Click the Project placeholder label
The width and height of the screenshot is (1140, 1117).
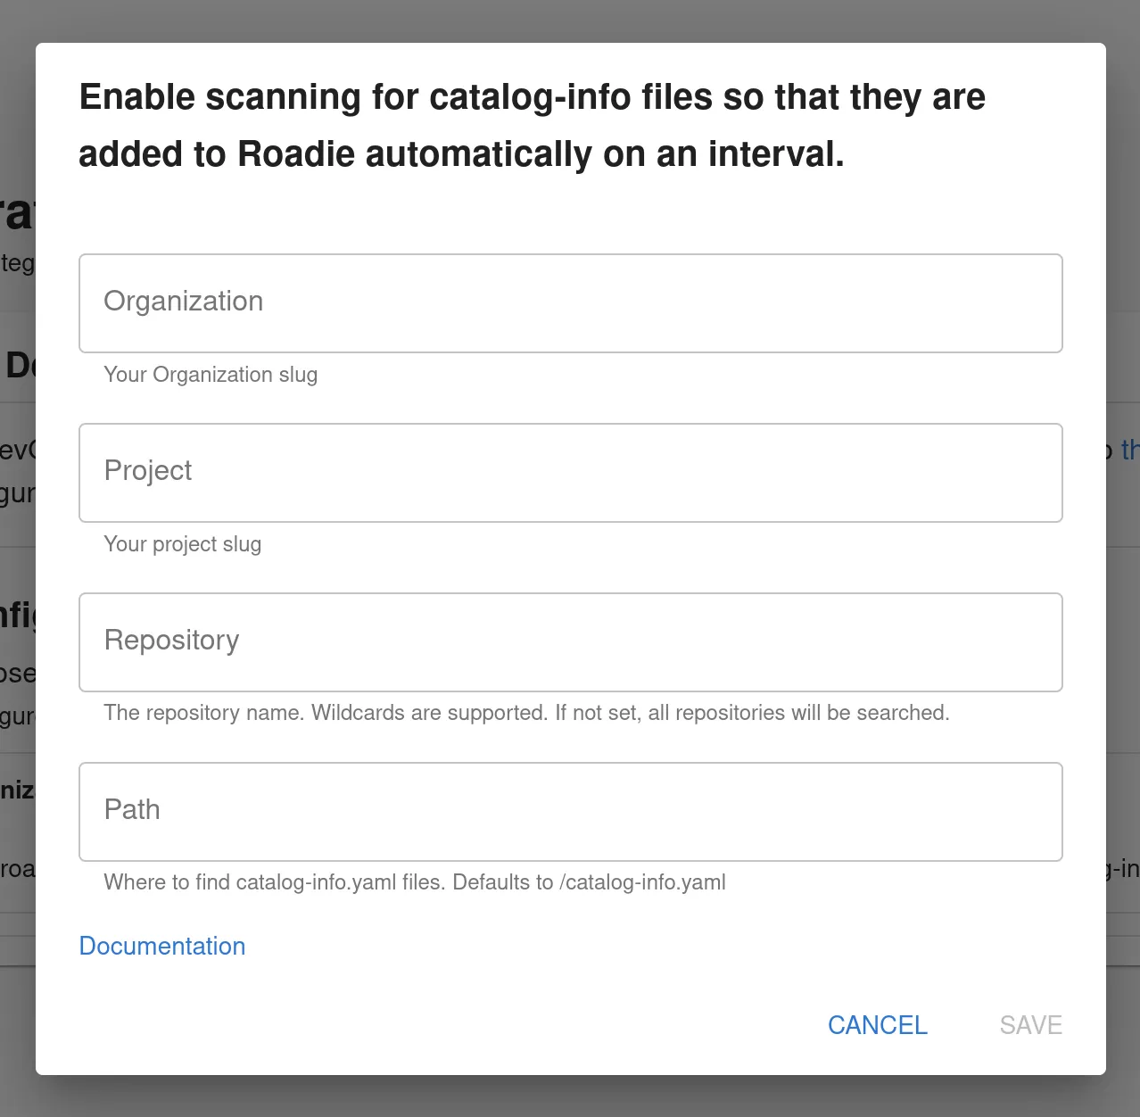[x=148, y=471]
